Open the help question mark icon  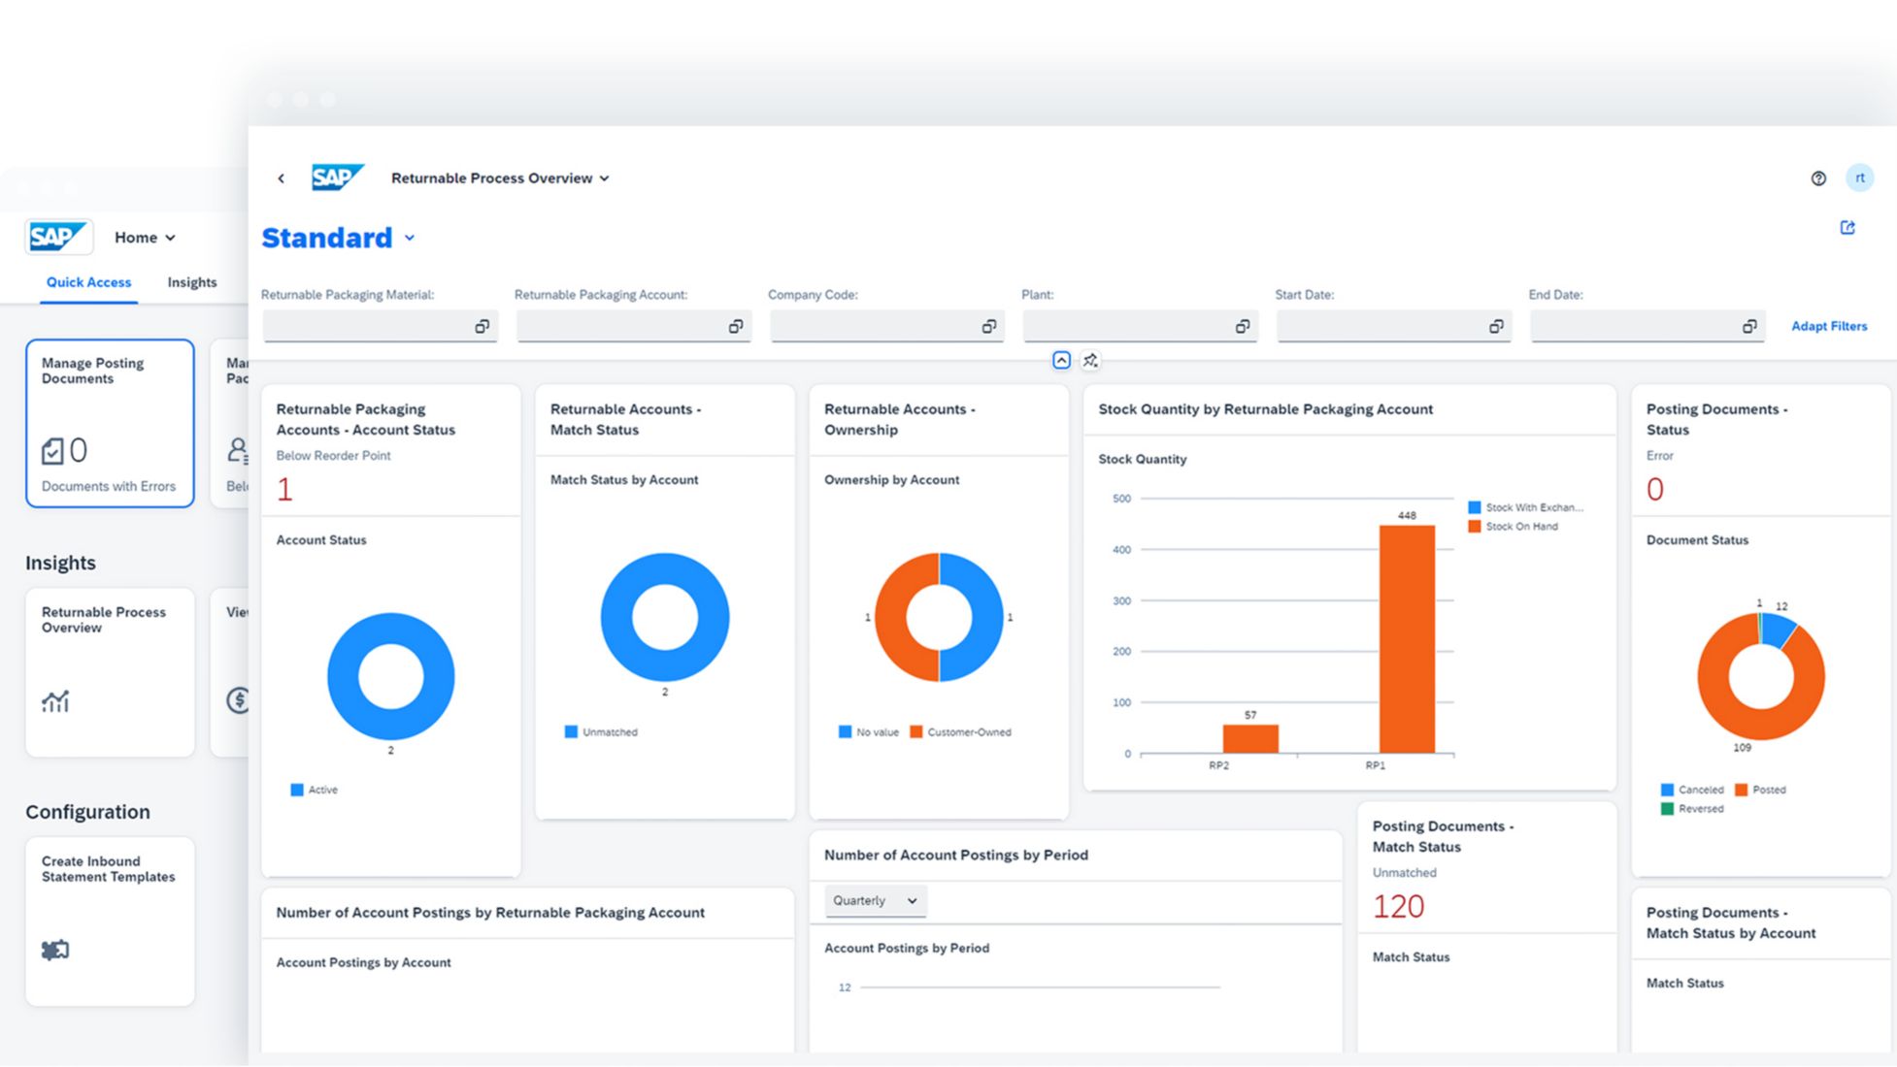[x=1818, y=178]
